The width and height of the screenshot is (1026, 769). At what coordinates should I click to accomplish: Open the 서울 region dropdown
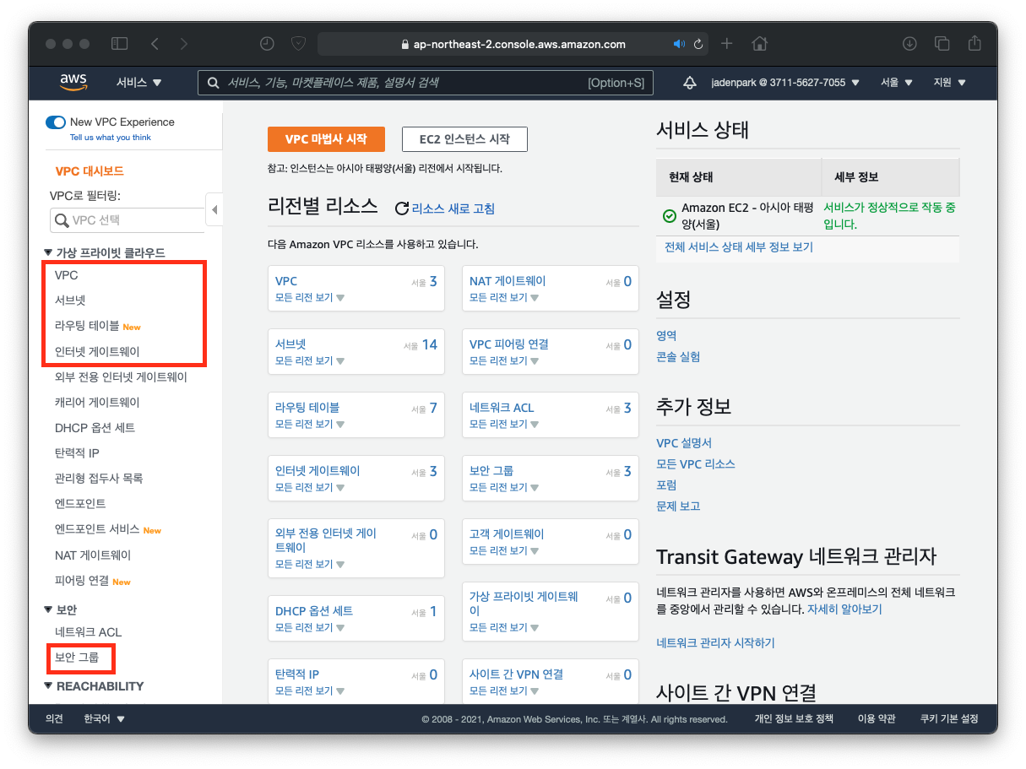pos(897,83)
